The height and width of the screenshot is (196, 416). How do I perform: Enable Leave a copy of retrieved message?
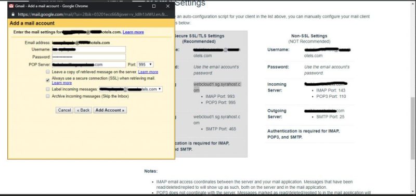[48, 72]
